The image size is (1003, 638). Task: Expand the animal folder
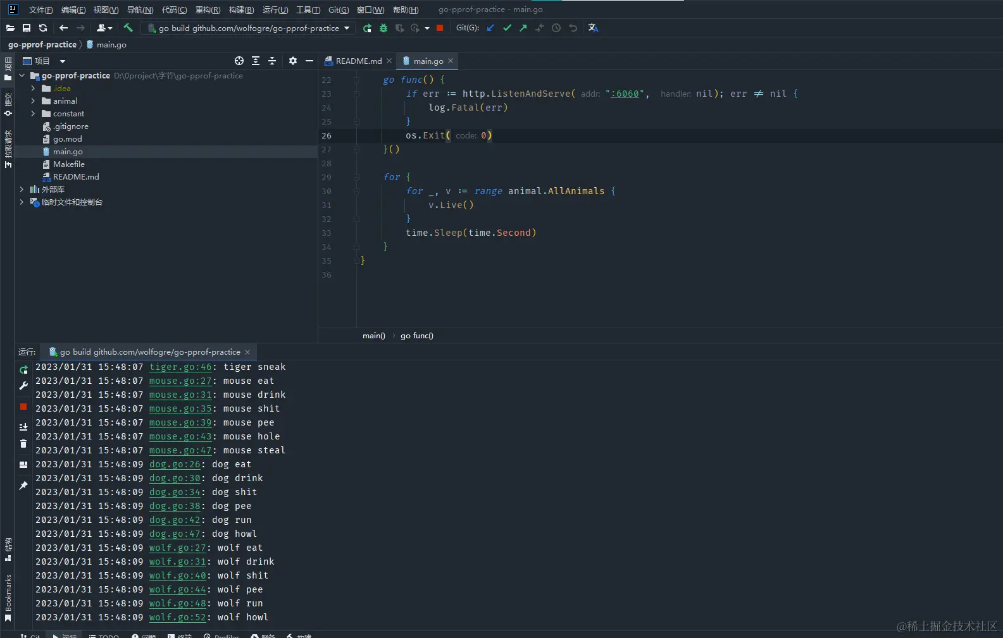[33, 101]
